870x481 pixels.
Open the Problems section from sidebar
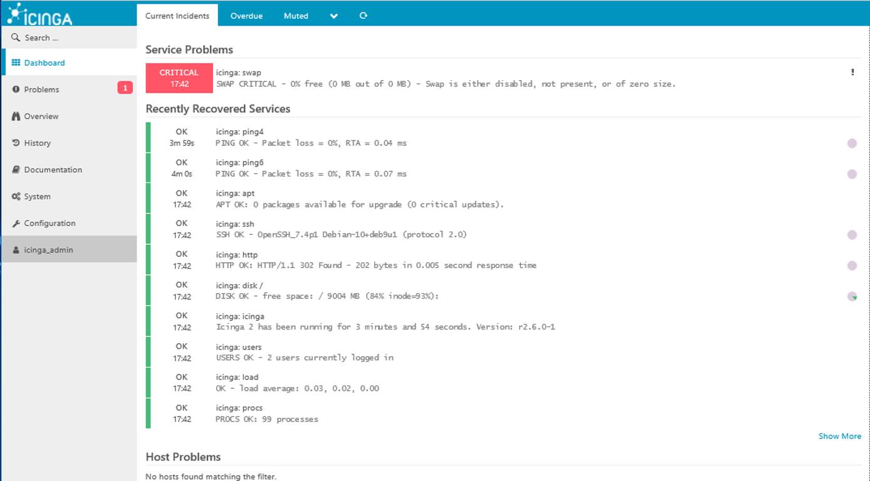click(38, 89)
